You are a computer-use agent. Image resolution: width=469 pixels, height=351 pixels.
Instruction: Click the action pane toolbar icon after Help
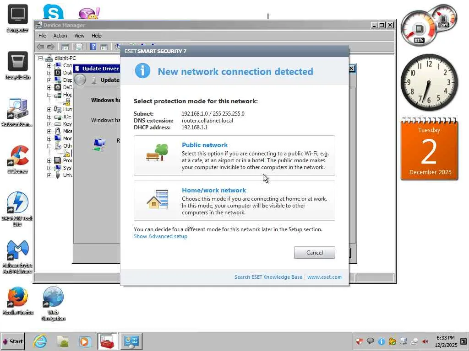click(x=104, y=47)
